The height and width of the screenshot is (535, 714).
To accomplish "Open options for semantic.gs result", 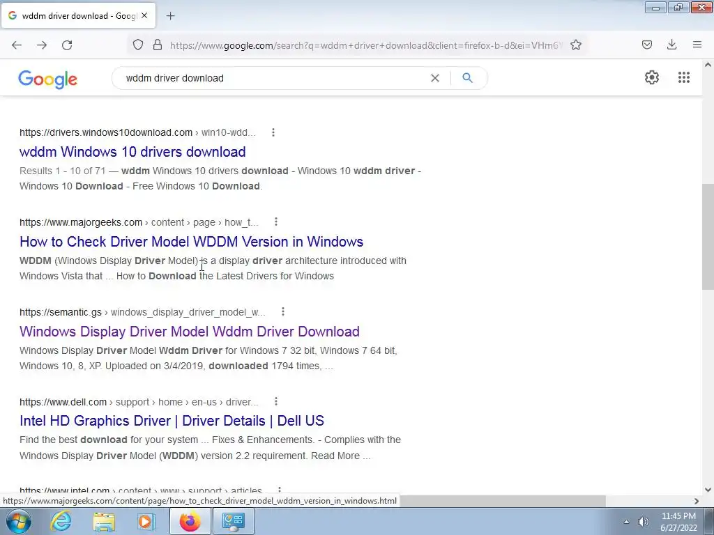I will [x=283, y=311].
